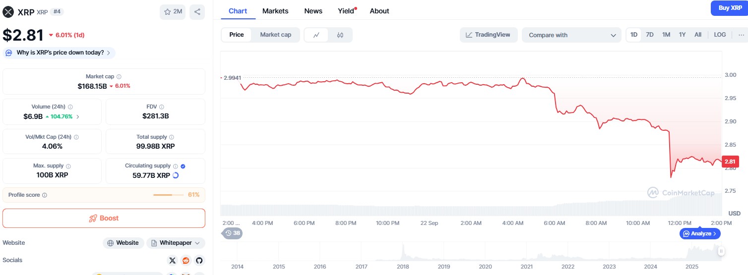Click Market cap info icon

point(119,77)
